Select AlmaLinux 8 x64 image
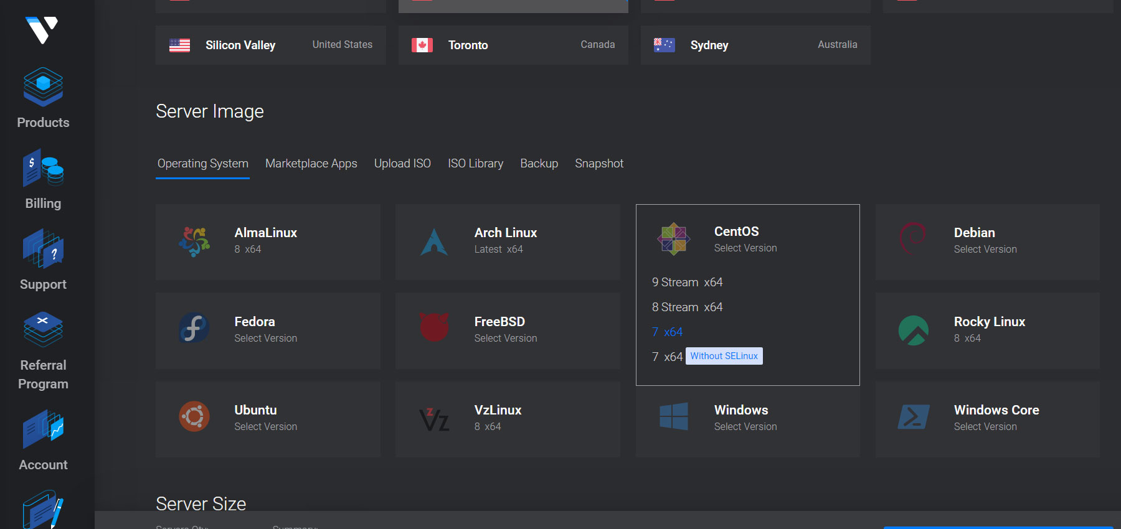This screenshot has height=529, width=1121. click(268, 242)
